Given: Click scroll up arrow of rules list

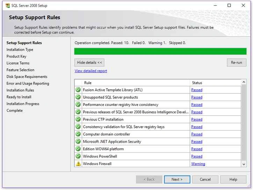Looking at the screenshot, I should (244, 82).
